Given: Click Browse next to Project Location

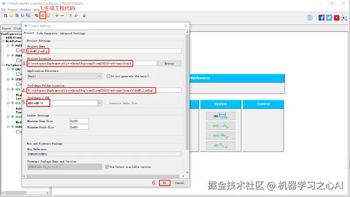Looking at the screenshot, I should tap(169, 63).
